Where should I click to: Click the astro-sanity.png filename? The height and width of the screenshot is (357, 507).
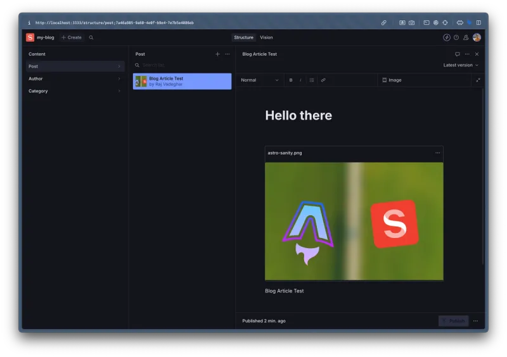pos(285,153)
